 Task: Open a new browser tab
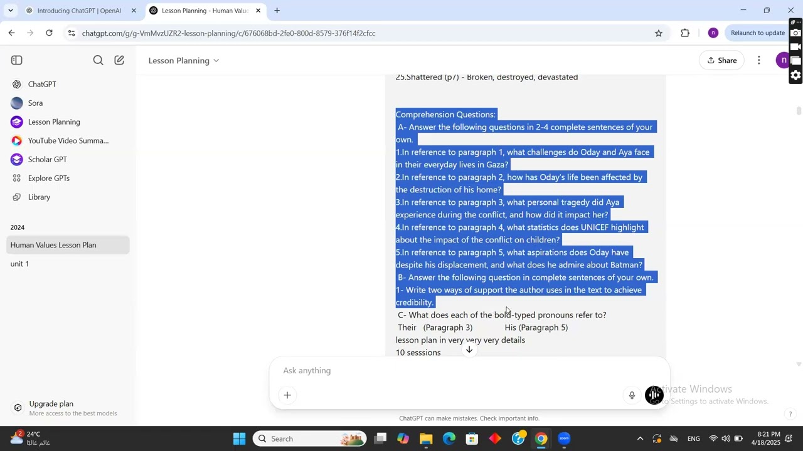(x=277, y=11)
